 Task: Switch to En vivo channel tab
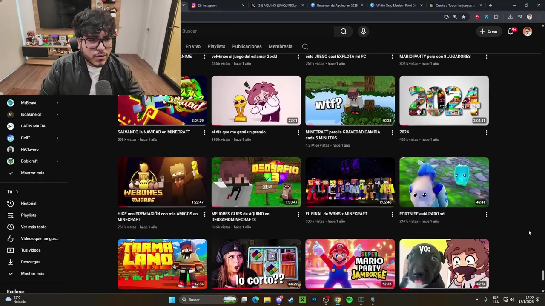click(193, 46)
